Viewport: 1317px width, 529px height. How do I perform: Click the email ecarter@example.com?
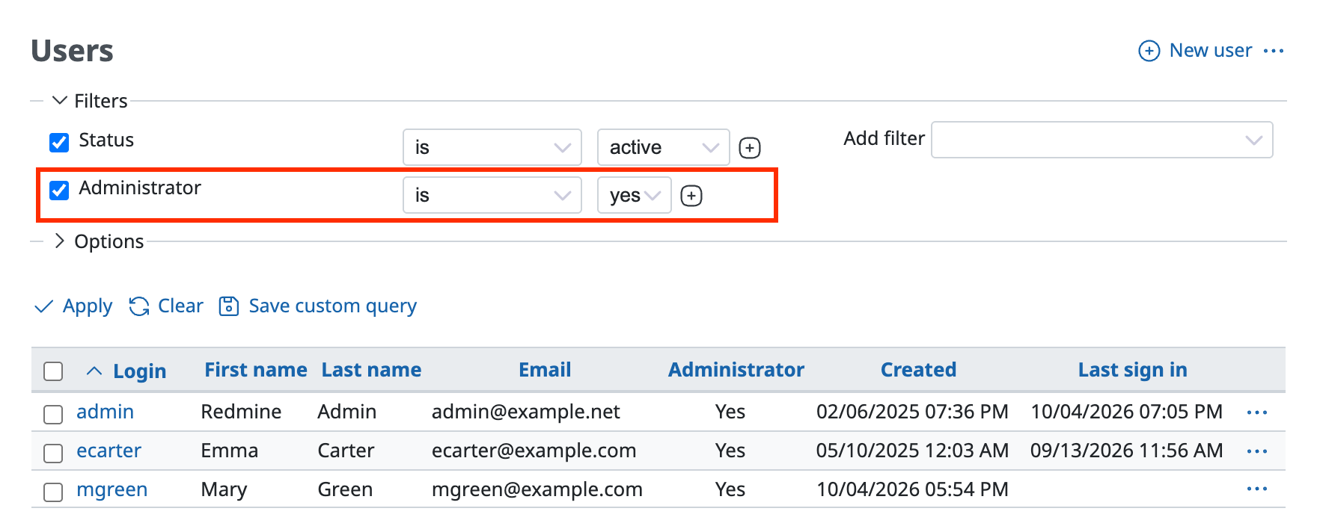[x=534, y=451]
